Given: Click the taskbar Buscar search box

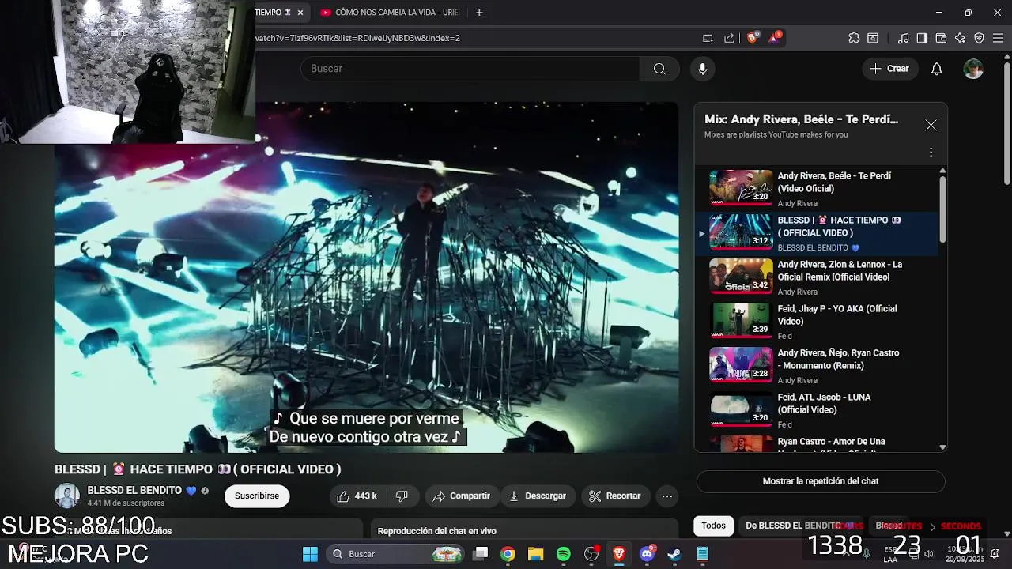Looking at the screenshot, I should pyautogui.click(x=396, y=554).
